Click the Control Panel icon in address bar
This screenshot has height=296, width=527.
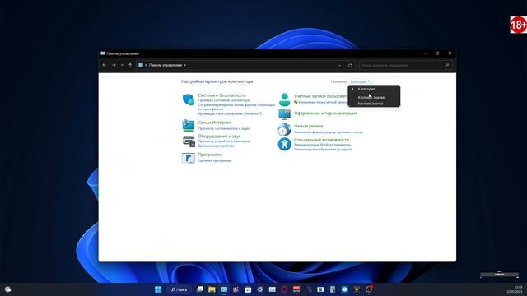[141, 65]
